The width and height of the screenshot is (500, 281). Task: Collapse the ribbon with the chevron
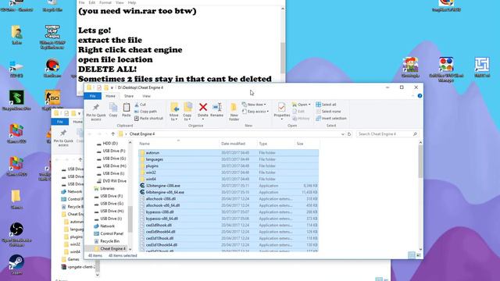click(412, 96)
